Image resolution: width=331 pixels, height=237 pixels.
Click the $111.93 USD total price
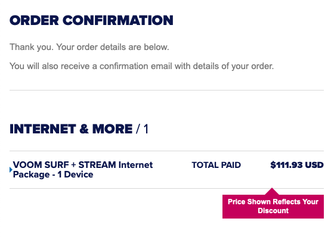tap(297, 165)
